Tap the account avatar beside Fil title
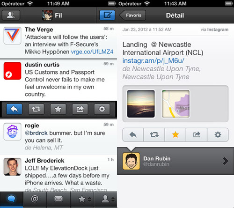This screenshot has height=208, width=234. click(x=47, y=15)
